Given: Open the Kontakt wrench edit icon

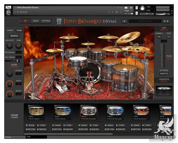Looking at the screenshot, I should pos(8,7).
